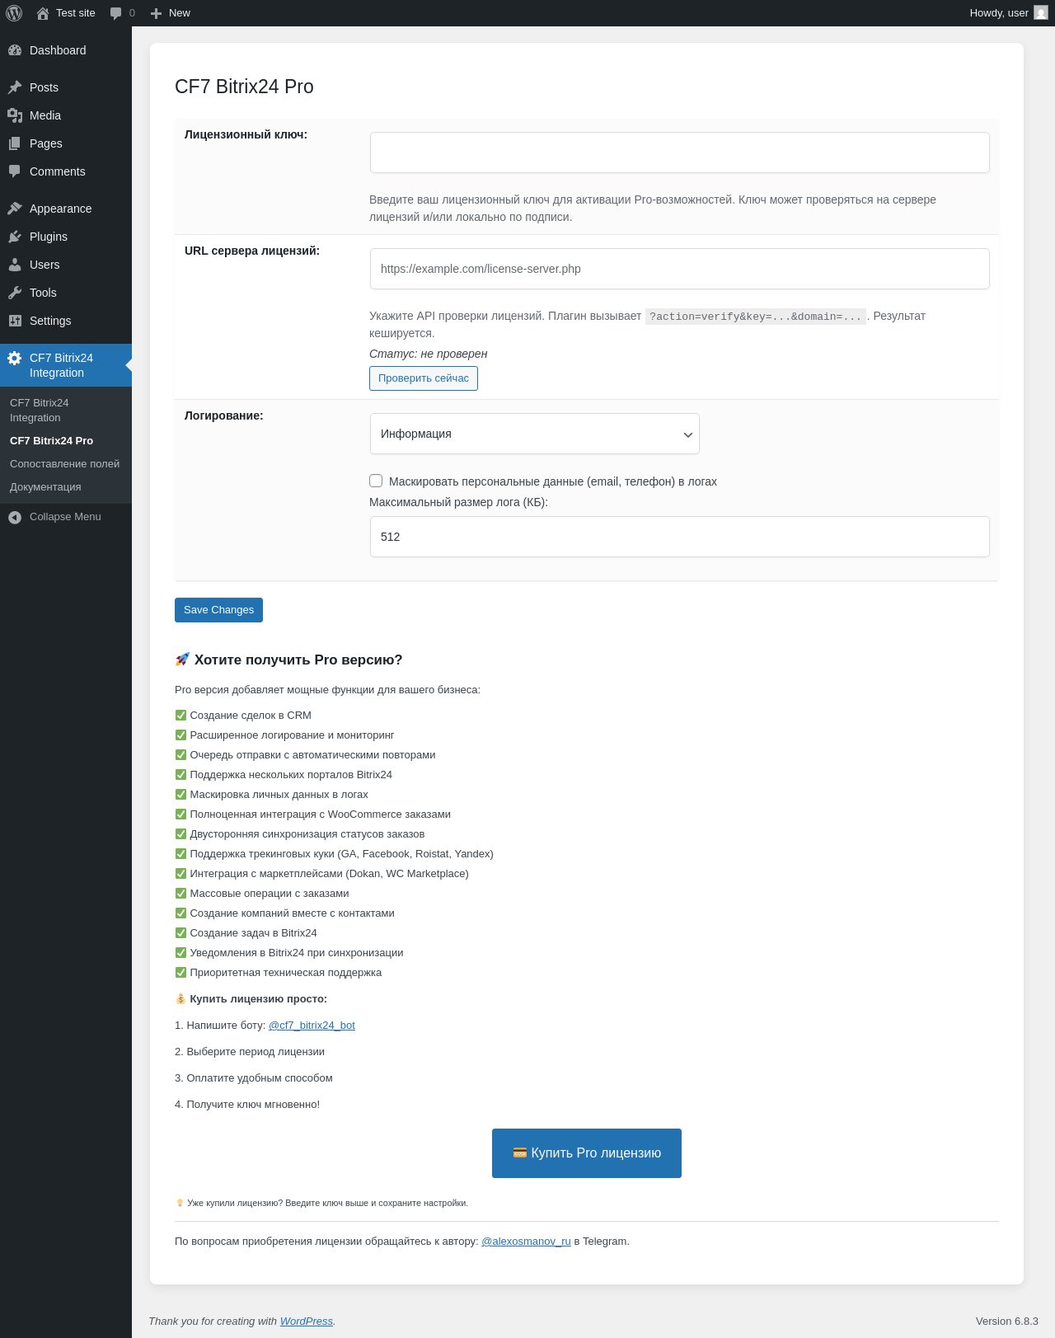Click the Collapse Menu arrow icon
The height and width of the screenshot is (1338, 1055).
pyautogui.click(x=15, y=517)
